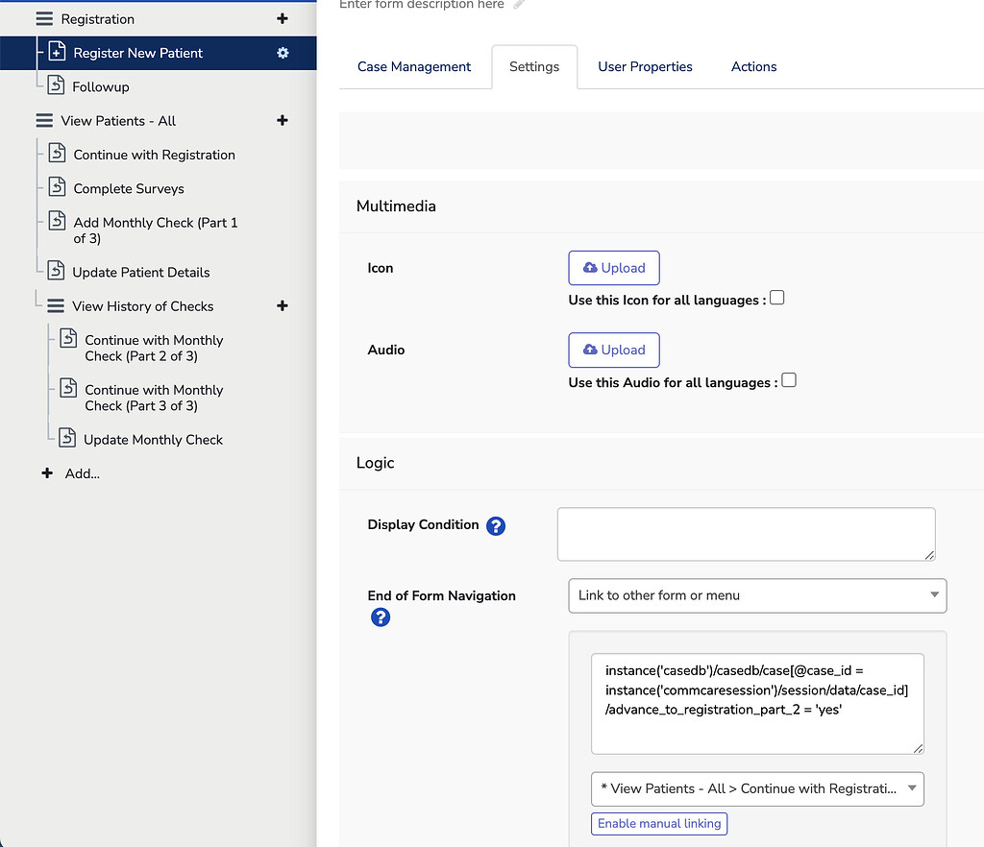Image resolution: width=984 pixels, height=847 pixels.
Task: Open the End of Form Navigation help icon
Action: click(381, 617)
